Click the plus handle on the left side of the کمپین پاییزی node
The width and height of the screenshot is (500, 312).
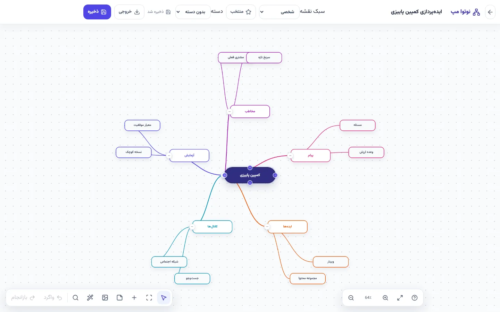pyautogui.click(x=225, y=175)
